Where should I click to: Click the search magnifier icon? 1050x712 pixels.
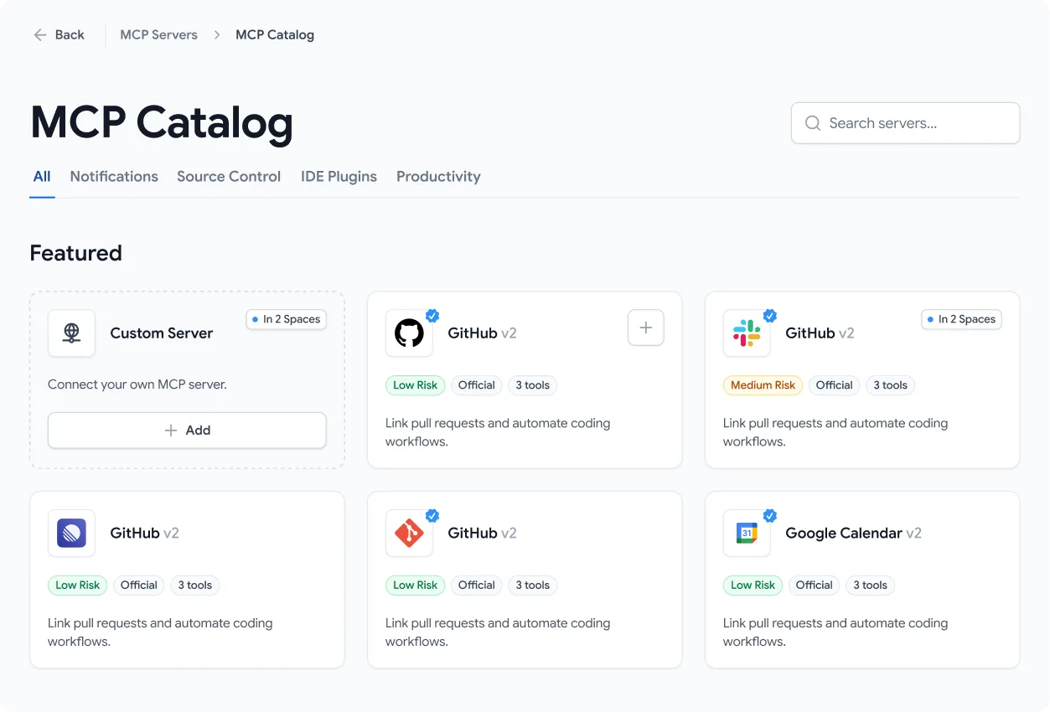click(812, 123)
